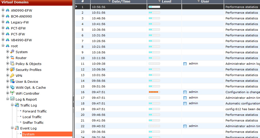Image resolution: width=260 pixels, height=138 pixels.
Task: Expand the AN0990-EFW virtual domain
Action: coord(3,10)
